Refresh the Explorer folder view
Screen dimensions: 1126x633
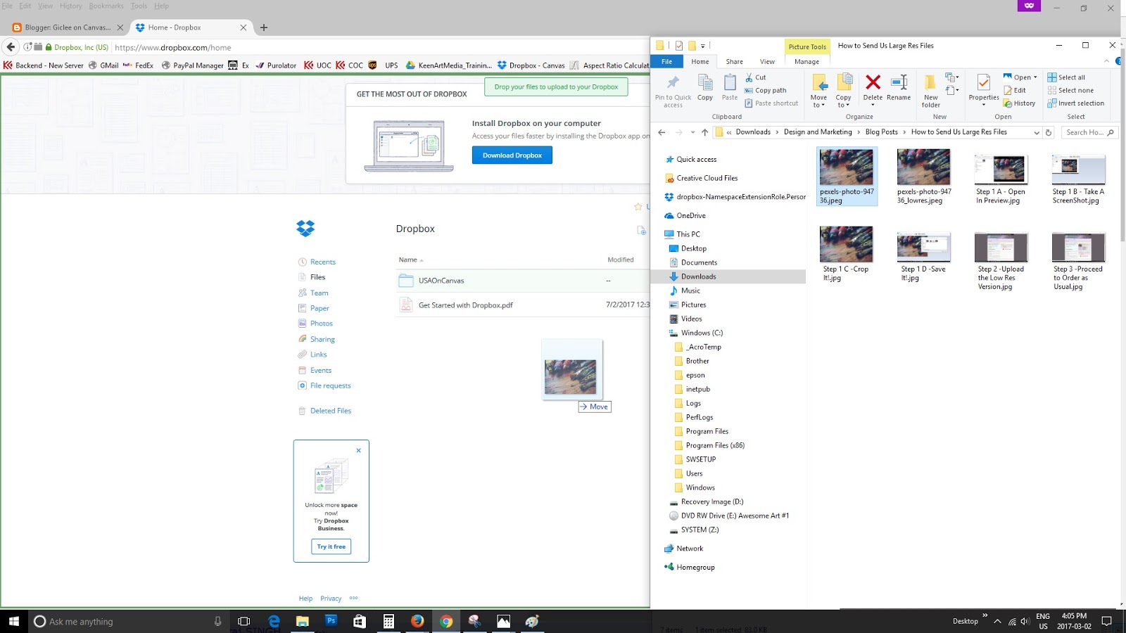coord(1049,132)
